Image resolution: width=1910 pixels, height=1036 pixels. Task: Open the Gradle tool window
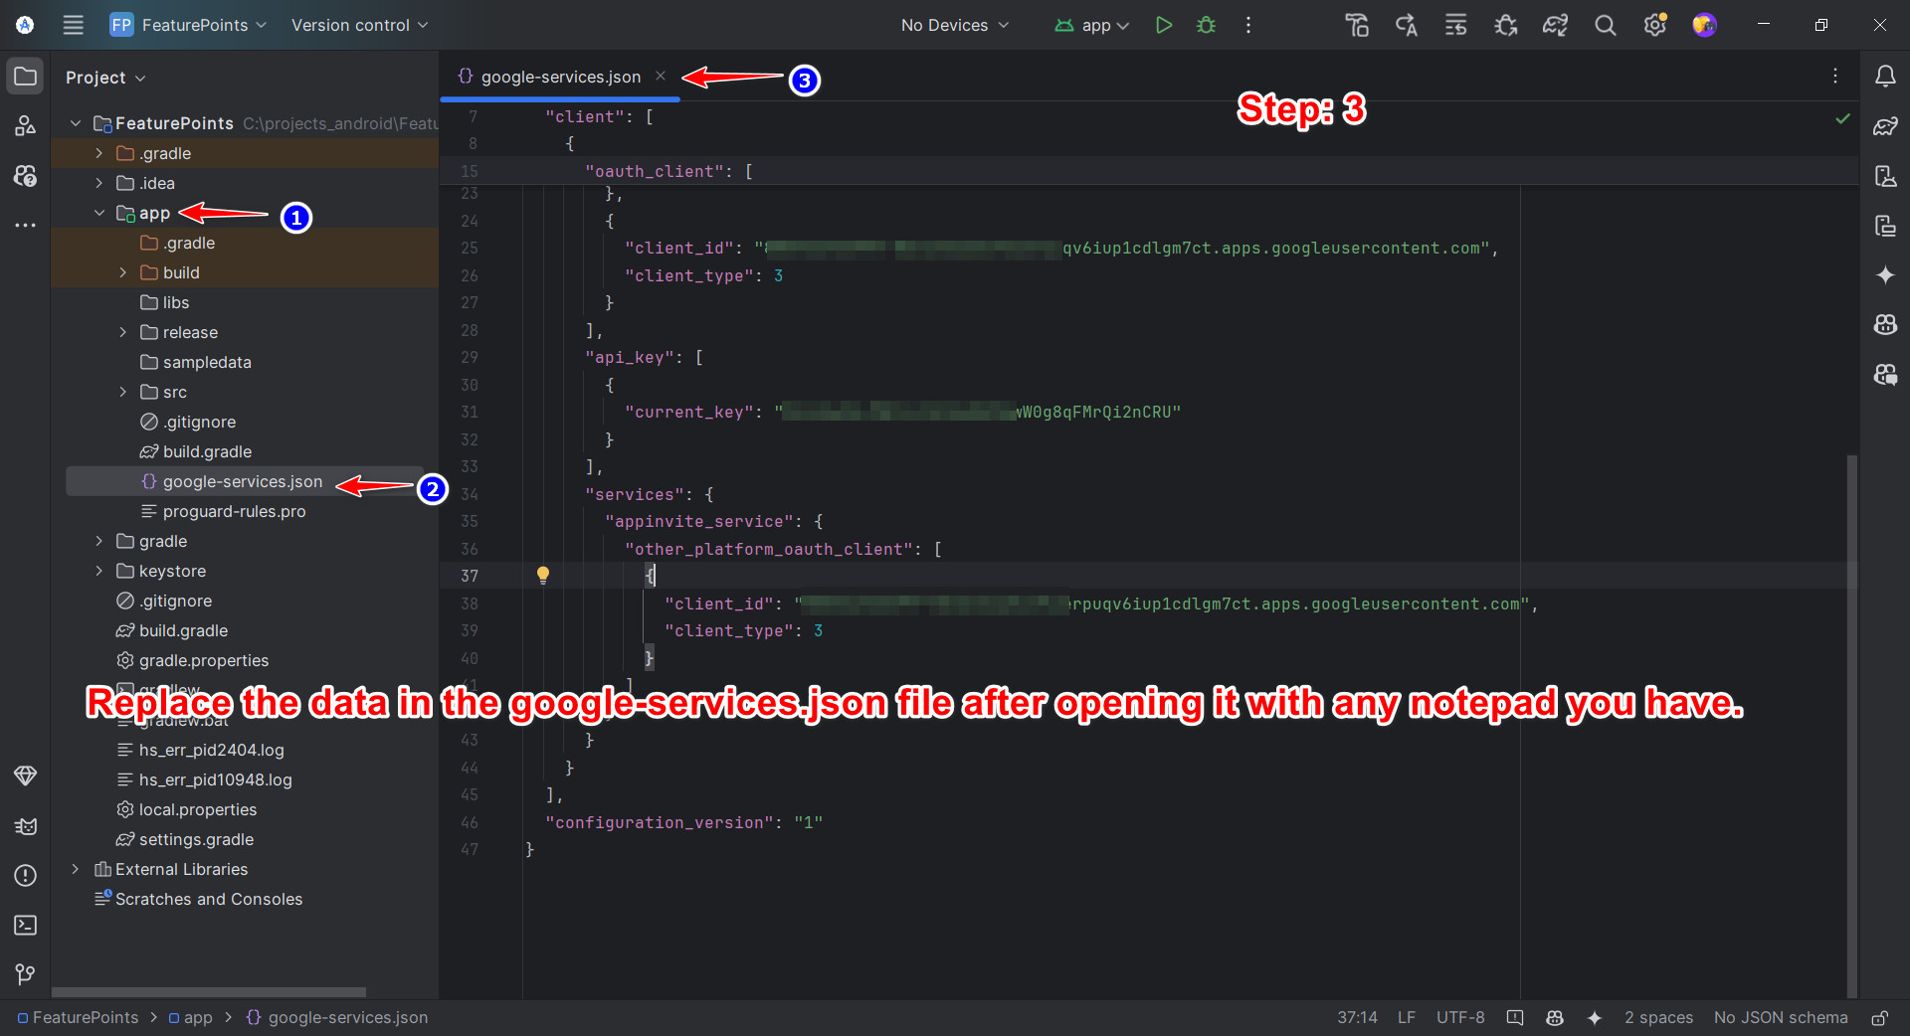[x=1885, y=126]
